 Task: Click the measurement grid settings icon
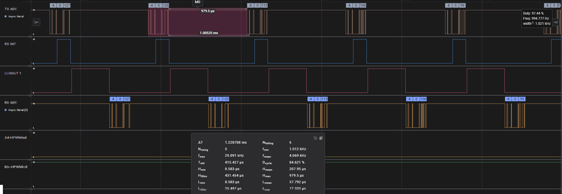click(x=315, y=138)
